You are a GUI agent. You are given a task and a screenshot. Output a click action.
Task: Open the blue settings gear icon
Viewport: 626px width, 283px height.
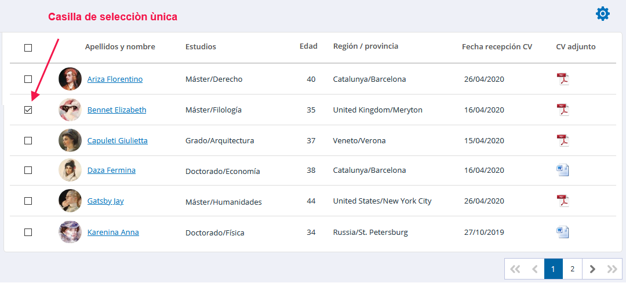pyautogui.click(x=603, y=14)
